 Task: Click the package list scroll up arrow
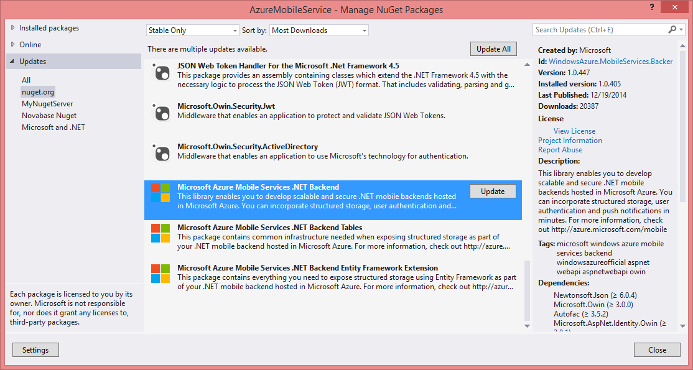tap(527, 65)
